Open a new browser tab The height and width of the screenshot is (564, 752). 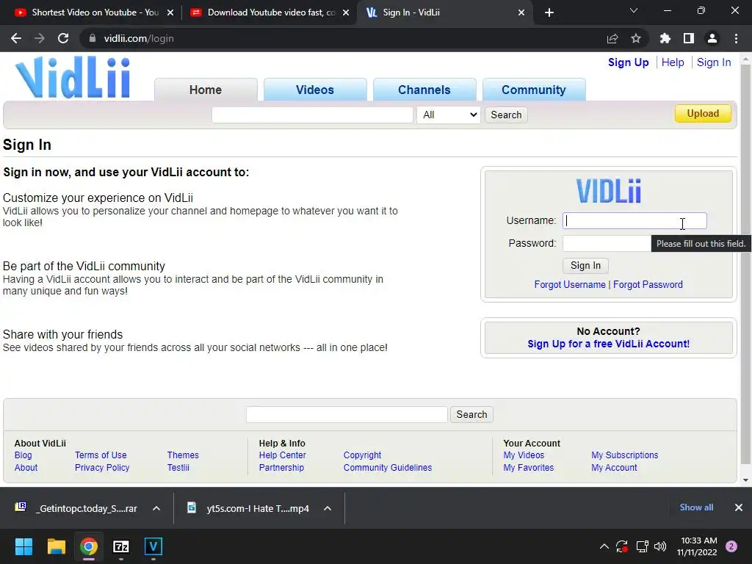549,12
